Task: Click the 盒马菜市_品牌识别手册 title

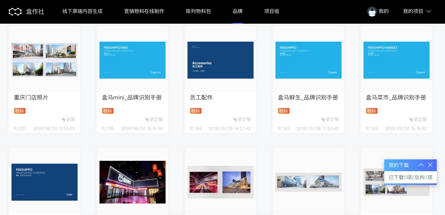Action: (x=396, y=98)
